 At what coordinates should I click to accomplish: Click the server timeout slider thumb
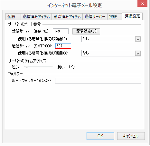[27, 67]
